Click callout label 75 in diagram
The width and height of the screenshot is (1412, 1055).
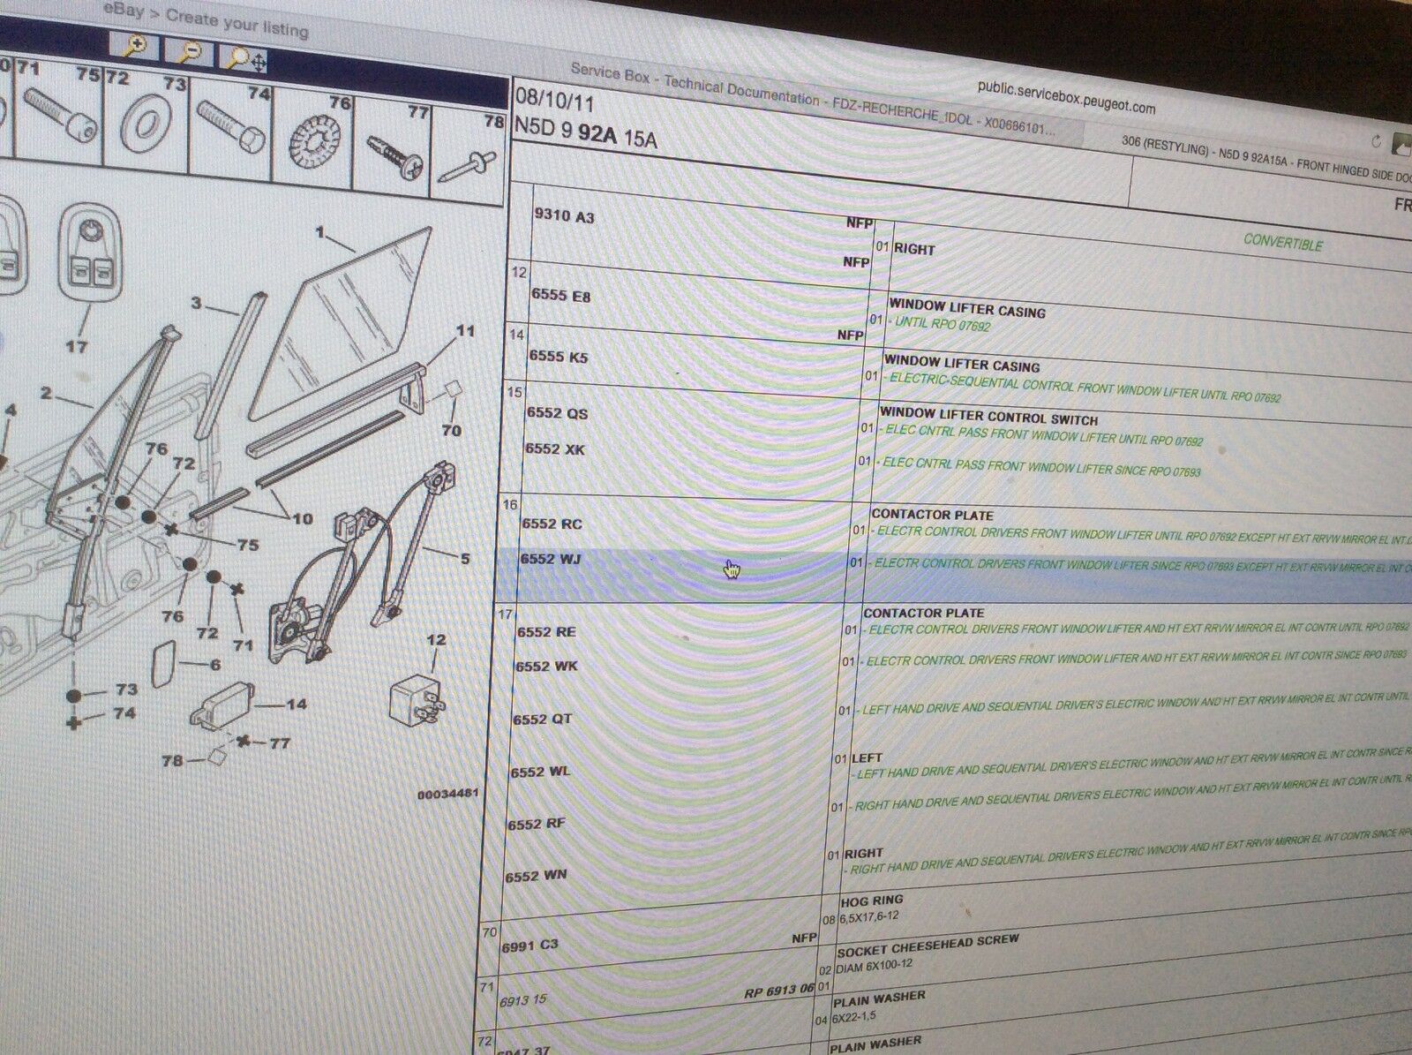(248, 545)
